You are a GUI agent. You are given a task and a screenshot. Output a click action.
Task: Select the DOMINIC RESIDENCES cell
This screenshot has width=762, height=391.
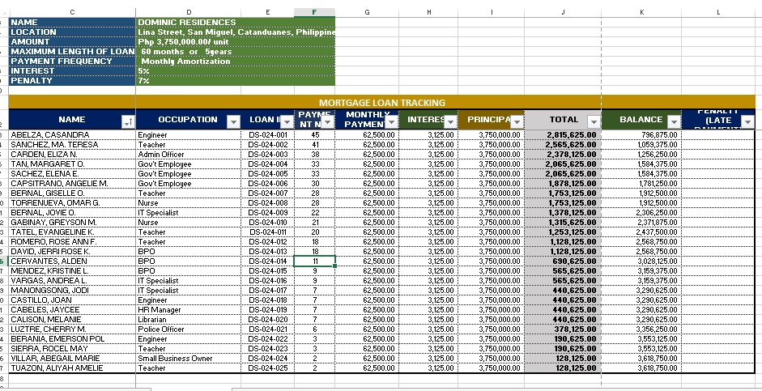pyautogui.click(x=235, y=23)
